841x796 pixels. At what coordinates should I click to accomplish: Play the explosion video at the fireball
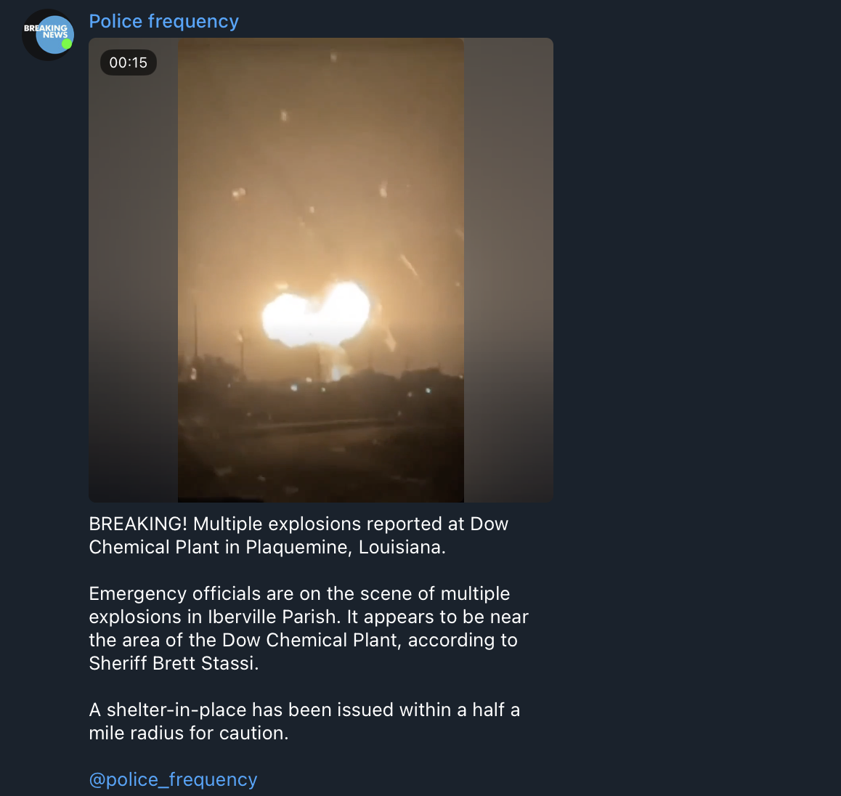316,314
